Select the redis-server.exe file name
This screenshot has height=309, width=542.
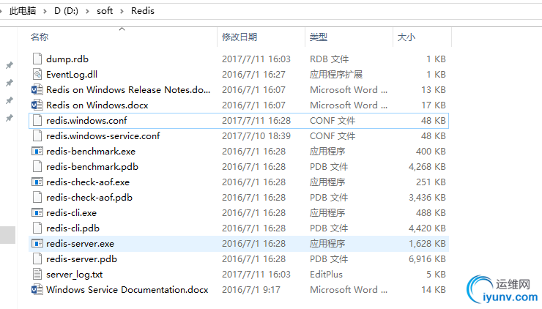(x=80, y=244)
